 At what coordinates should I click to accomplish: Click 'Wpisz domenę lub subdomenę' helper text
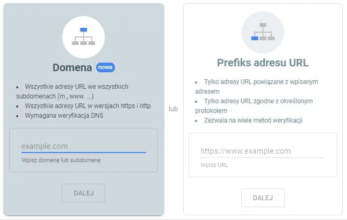tap(61, 160)
